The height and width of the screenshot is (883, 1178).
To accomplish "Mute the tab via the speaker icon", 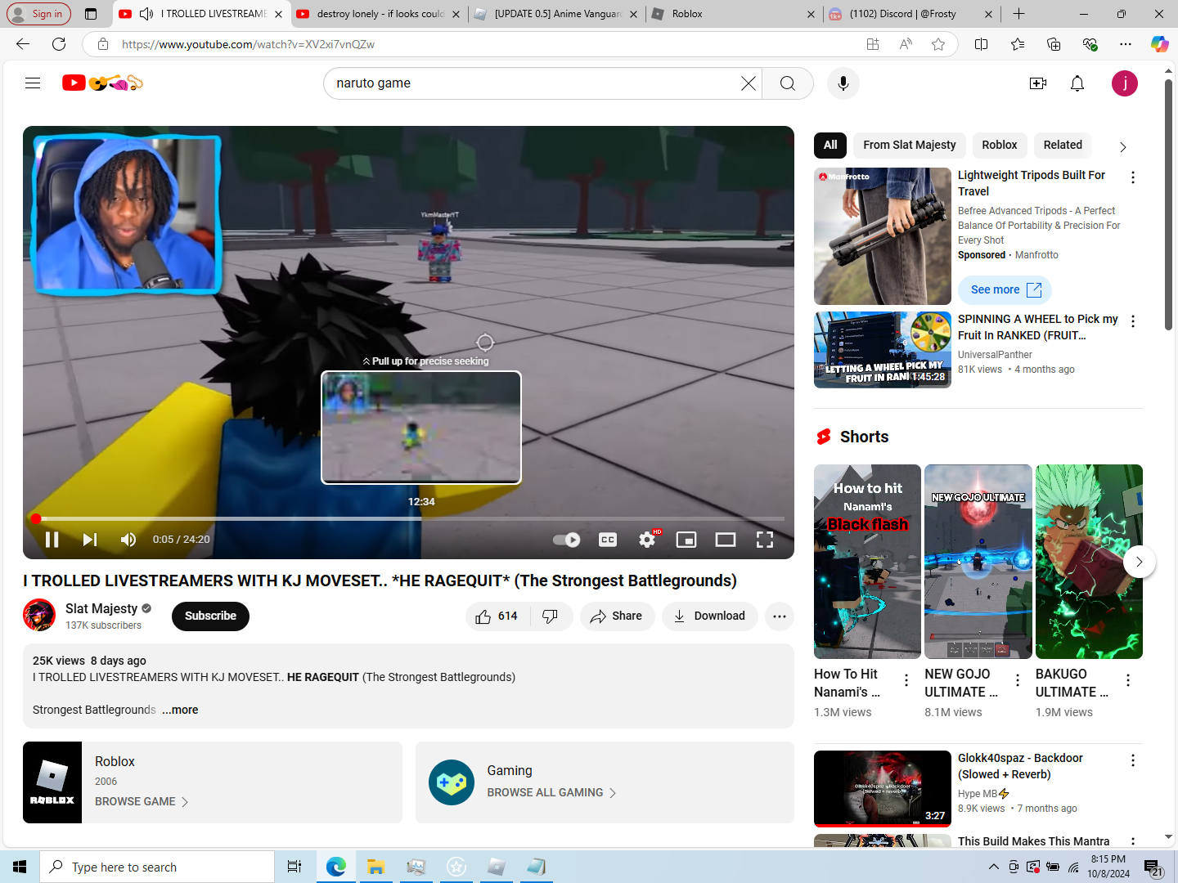I will point(146,14).
